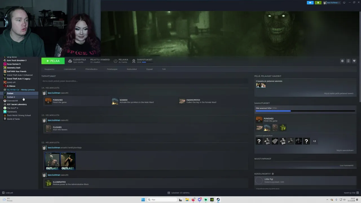The width and height of the screenshot is (361, 203).
Task: Open the Pistekauppa tab
Action: point(112,69)
